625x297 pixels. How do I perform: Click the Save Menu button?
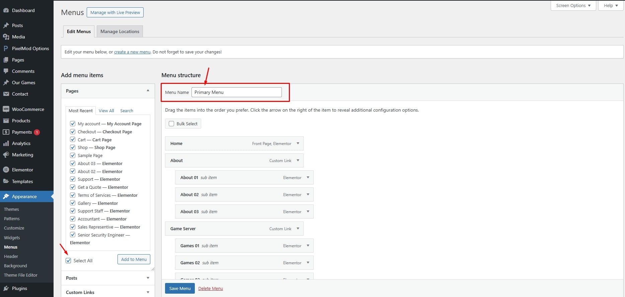tap(180, 288)
